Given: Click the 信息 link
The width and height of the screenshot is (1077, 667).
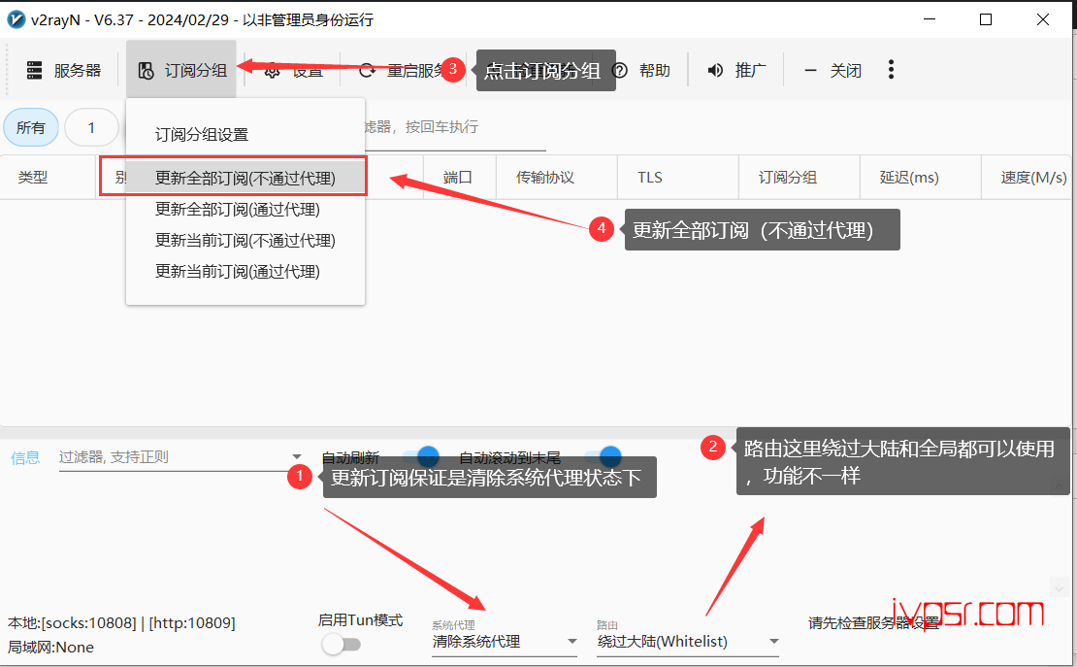Looking at the screenshot, I should point(25,457).
